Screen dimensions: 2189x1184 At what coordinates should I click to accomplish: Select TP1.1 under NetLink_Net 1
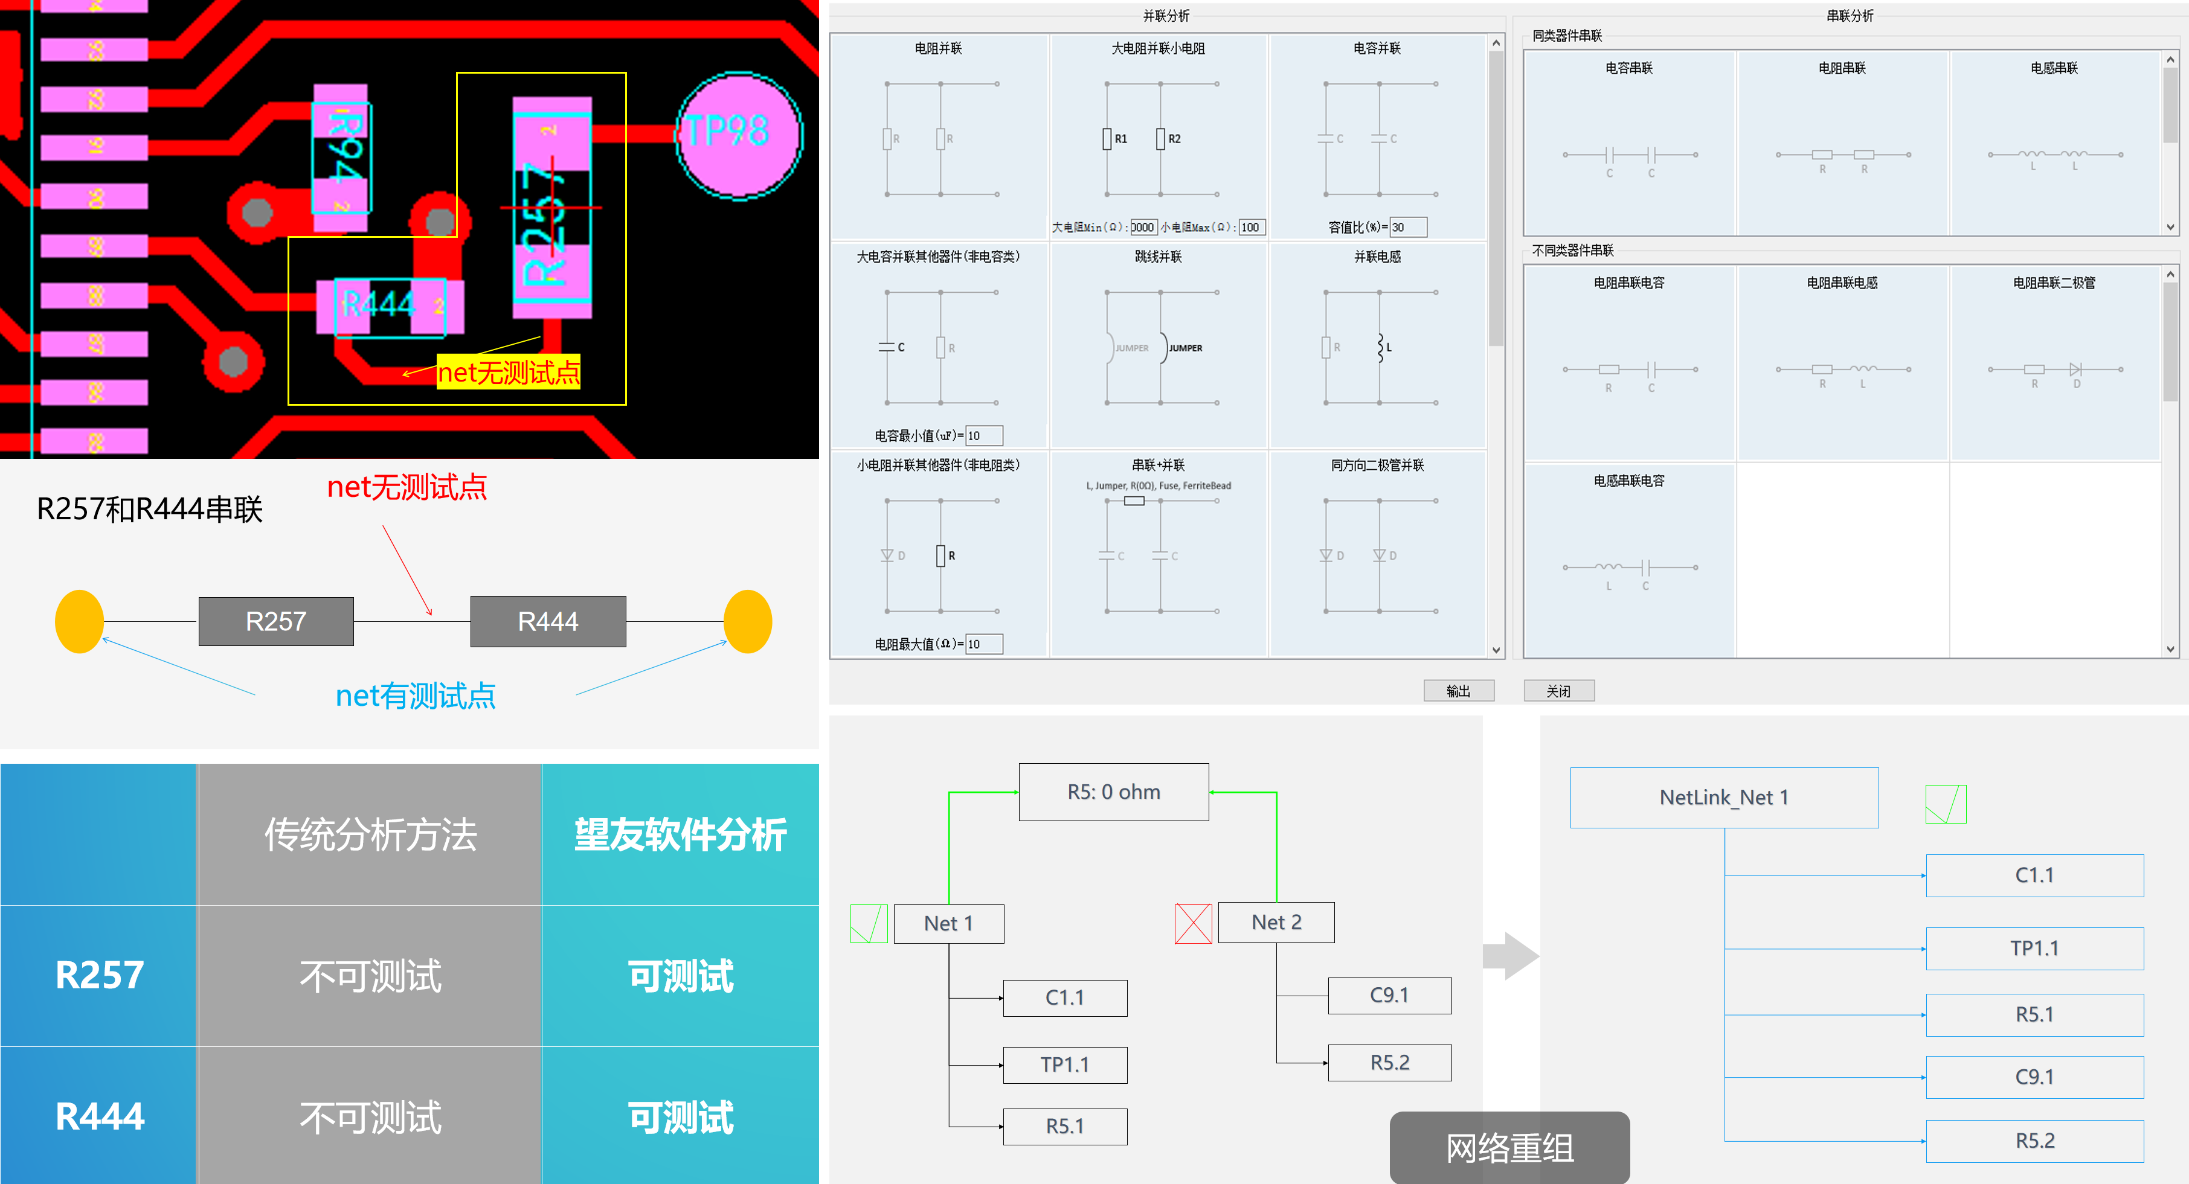point(2034,949)
